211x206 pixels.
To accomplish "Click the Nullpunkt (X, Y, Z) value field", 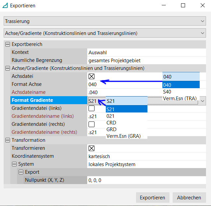I will pos(146,180).
